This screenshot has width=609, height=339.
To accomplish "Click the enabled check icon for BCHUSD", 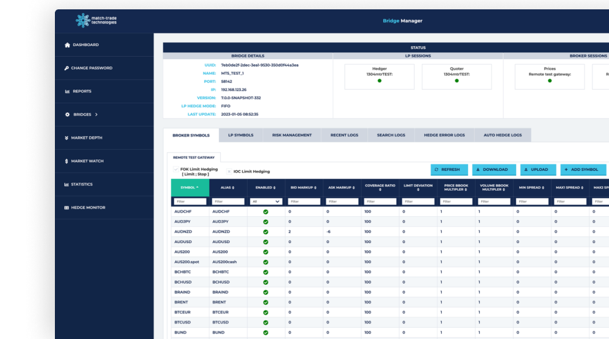I will [x=266, y=282].
